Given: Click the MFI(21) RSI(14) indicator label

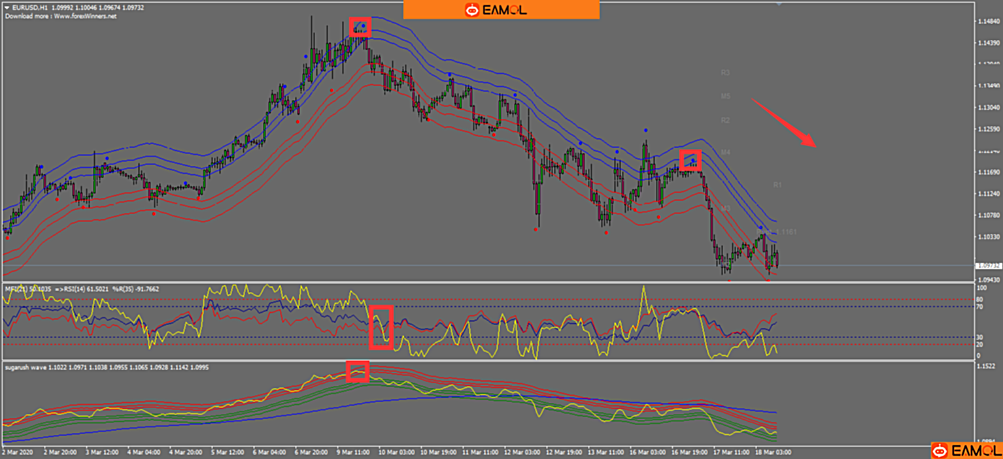Looking at the screenshot, I should (82, 289).
